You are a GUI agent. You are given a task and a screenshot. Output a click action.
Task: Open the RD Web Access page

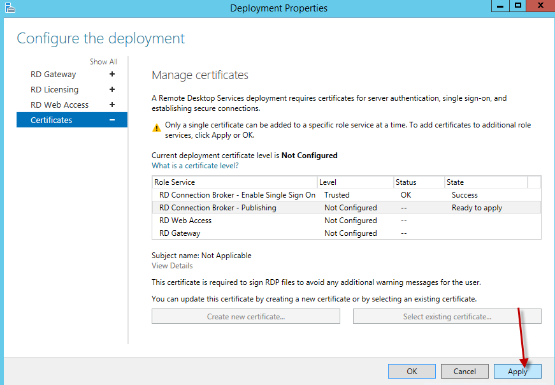tap(60, 105)
